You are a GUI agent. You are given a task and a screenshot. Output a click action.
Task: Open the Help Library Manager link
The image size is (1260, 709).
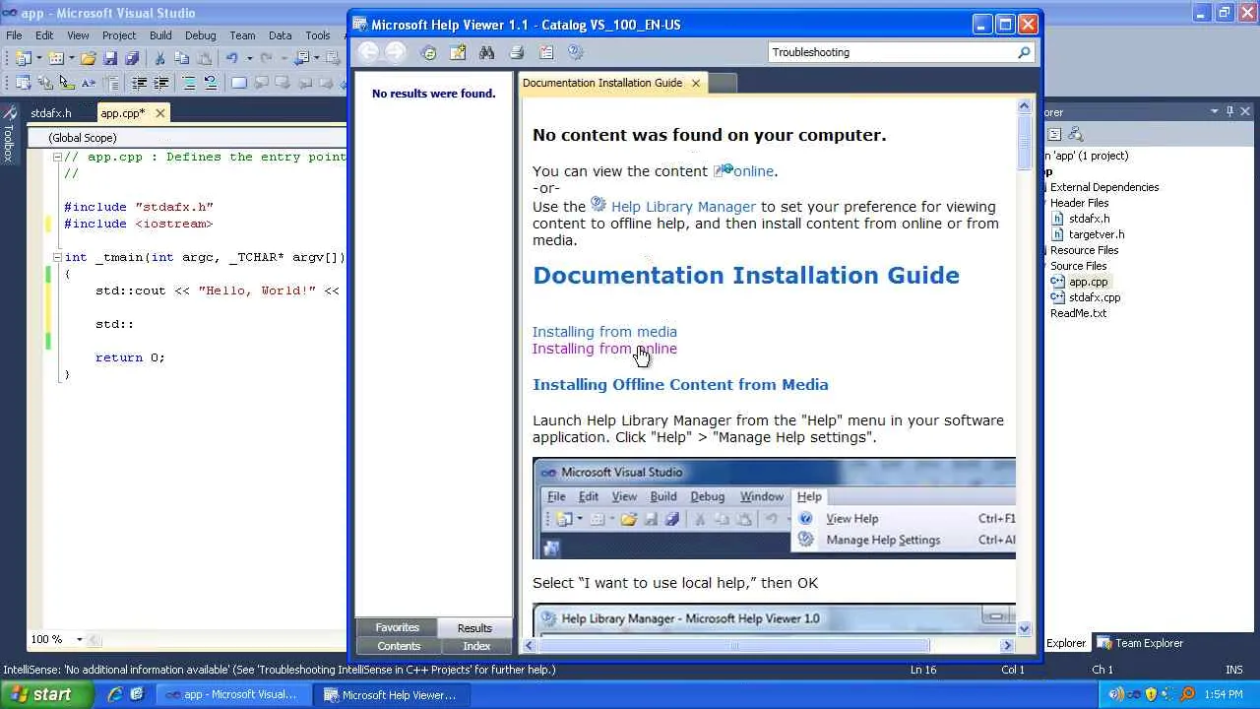tap(683, 207)
